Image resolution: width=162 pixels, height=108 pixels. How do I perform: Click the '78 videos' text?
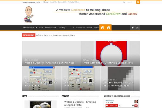point(109,103)
